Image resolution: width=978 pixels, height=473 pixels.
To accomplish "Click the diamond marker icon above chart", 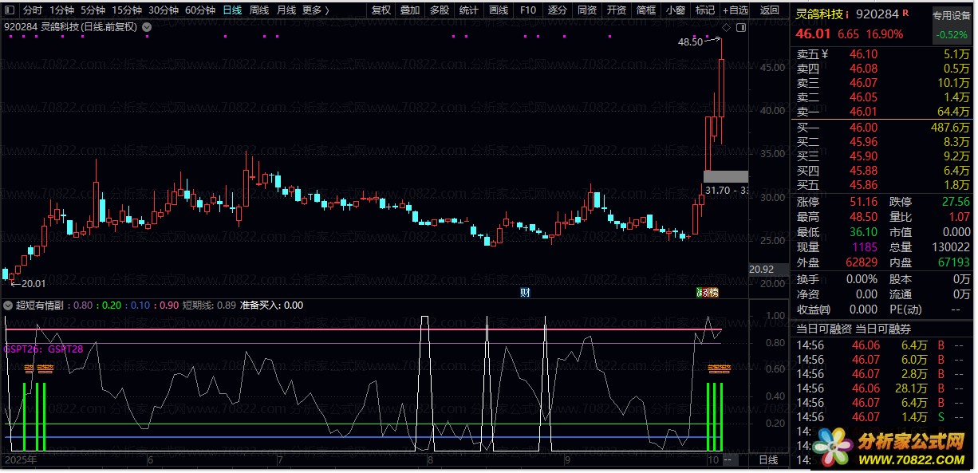I will pos(725,27).
